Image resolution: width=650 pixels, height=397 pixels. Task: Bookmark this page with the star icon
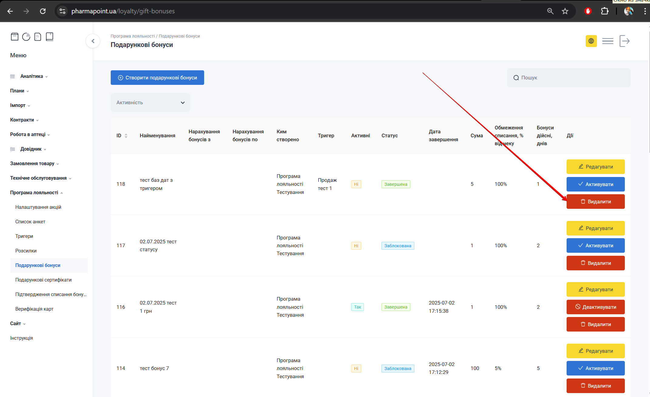point(565,11)
